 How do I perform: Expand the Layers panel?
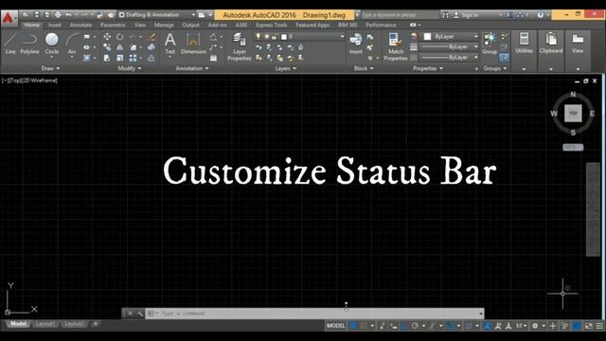[286, 68]
